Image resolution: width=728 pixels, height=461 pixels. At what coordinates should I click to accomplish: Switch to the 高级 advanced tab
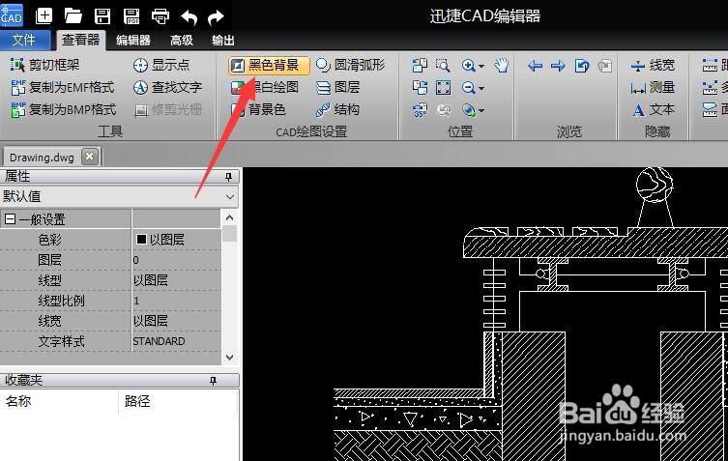click(x=182, y=40)
